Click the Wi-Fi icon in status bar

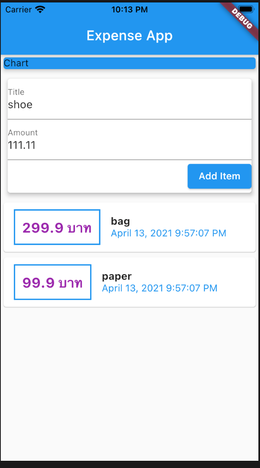pos(40,10)
